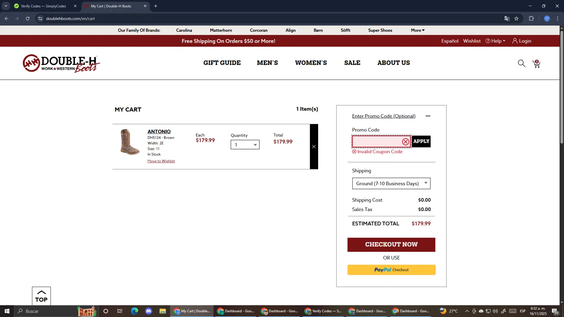Visit the Corcoran brand link
Viewport: 564px width, 317px height.
point(259,30)
